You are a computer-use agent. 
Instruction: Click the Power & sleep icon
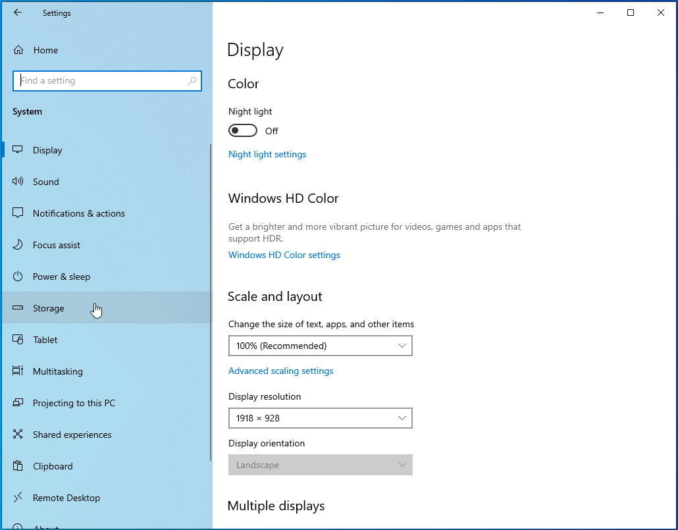point(18,277)
